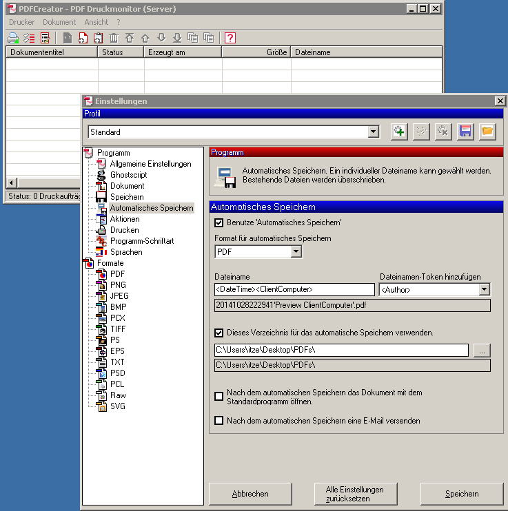Click Alle Einstellungen zurücksetzen
The image size is (508, 511).
pos(356,494)
